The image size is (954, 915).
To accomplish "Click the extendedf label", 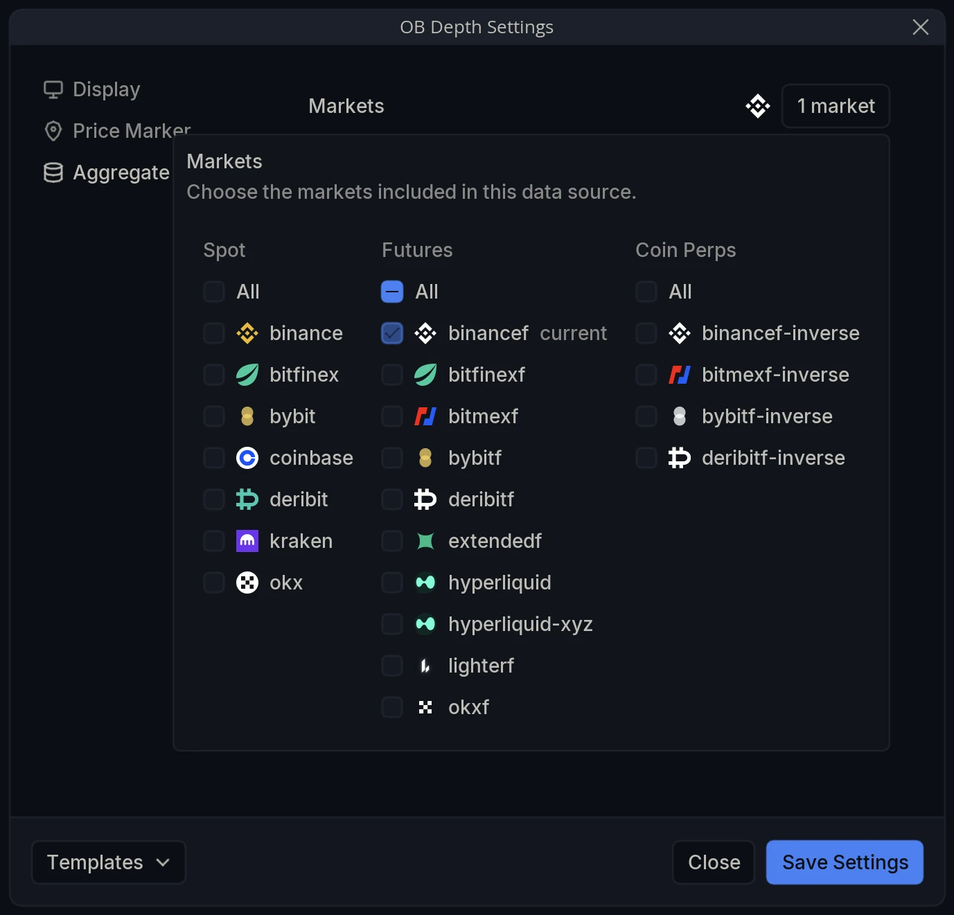I will point(495,541).
